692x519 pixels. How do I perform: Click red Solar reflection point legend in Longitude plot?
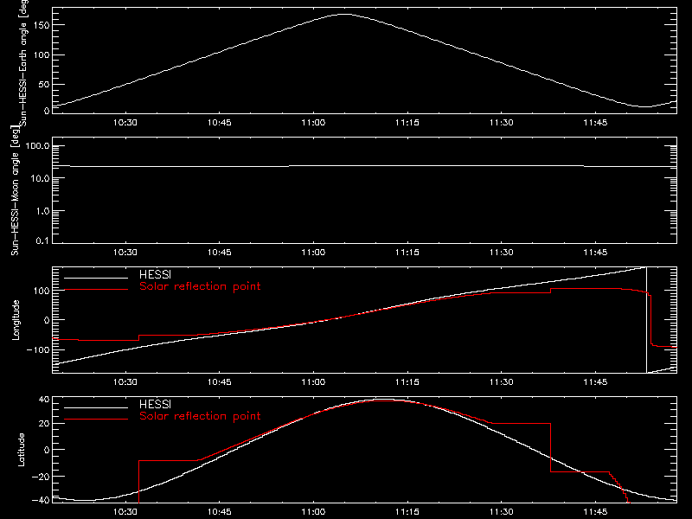coord(200,286)
